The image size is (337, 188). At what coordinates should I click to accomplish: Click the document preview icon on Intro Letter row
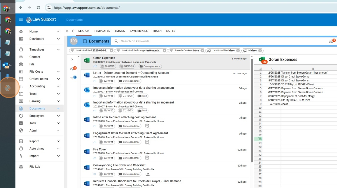pyautogui.click(x=147, y=126)
